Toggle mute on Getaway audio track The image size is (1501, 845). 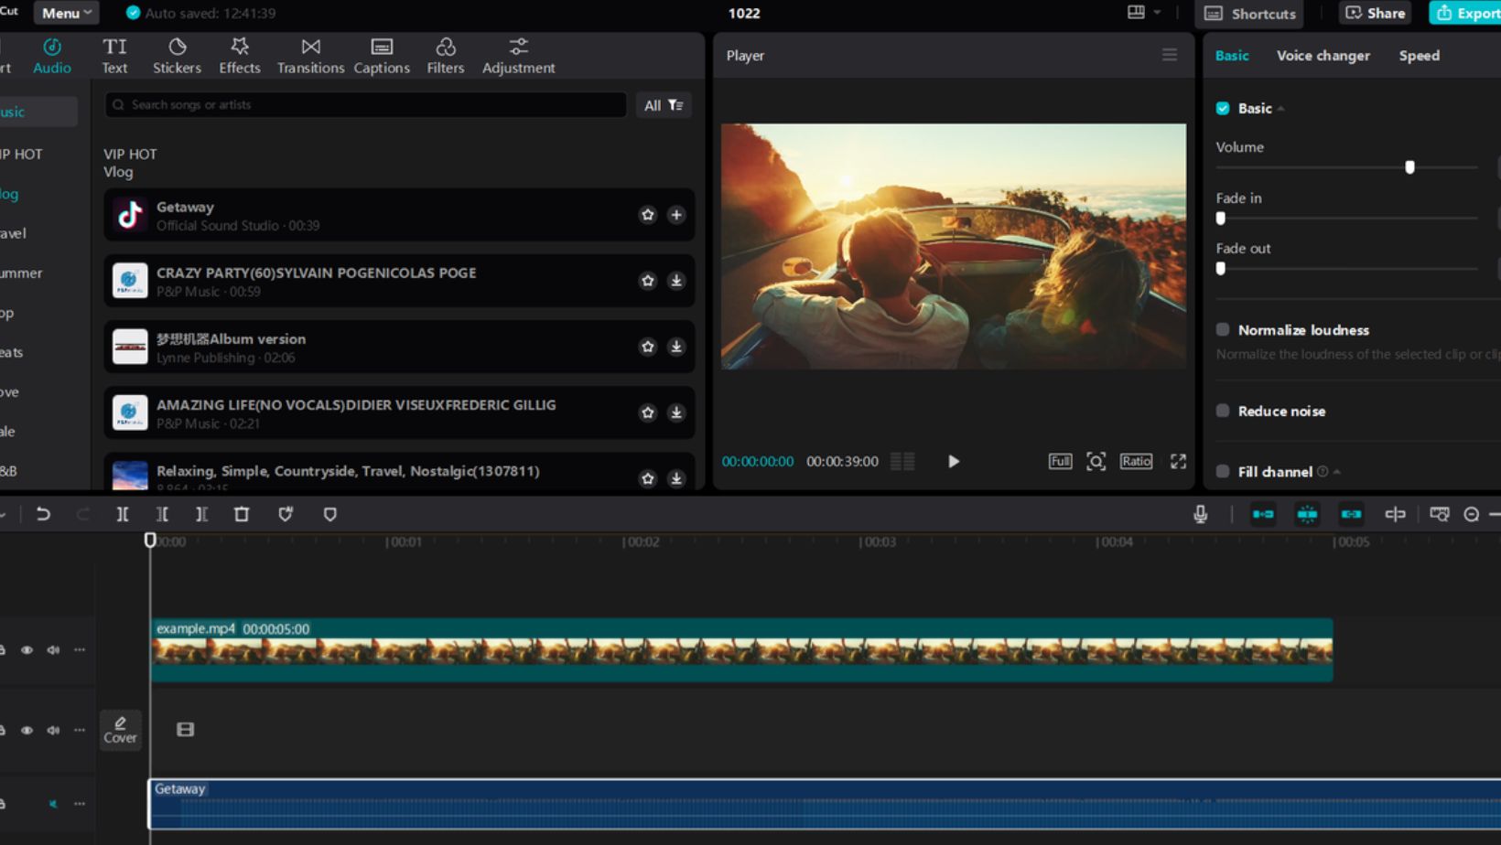(53, 804)
